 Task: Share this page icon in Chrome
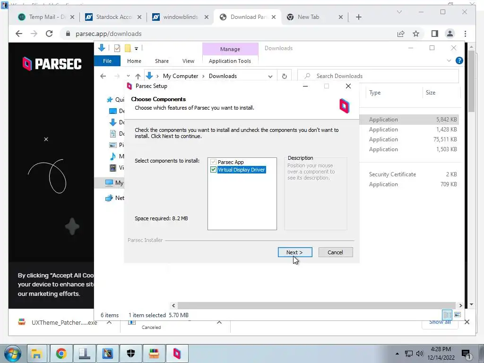[401, 34]
